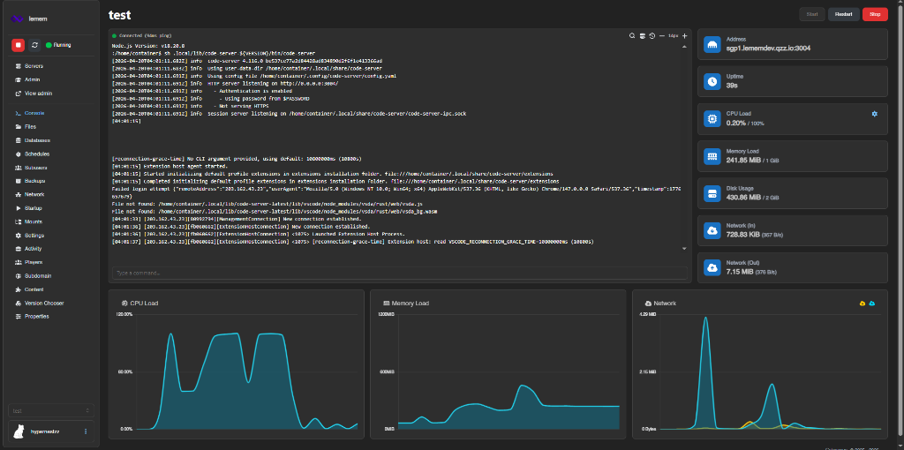Increase console font size with plus
The width and height of the screenshot is (904, 450).
tap(684, 35)
